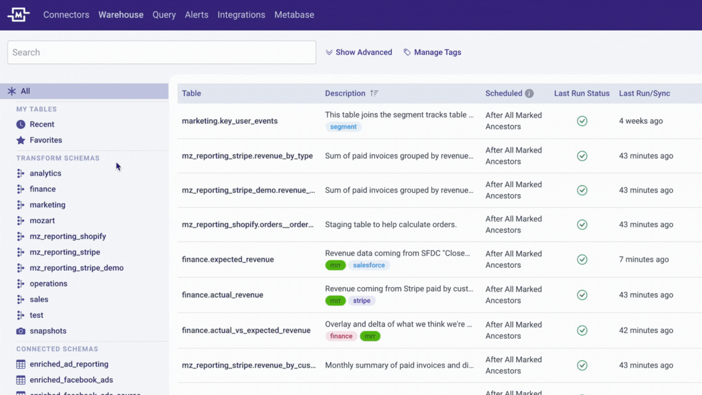
Task: Click the table icon beside enriched_ad_reporting
Action: pyautogui.click(x=21, y=364)
